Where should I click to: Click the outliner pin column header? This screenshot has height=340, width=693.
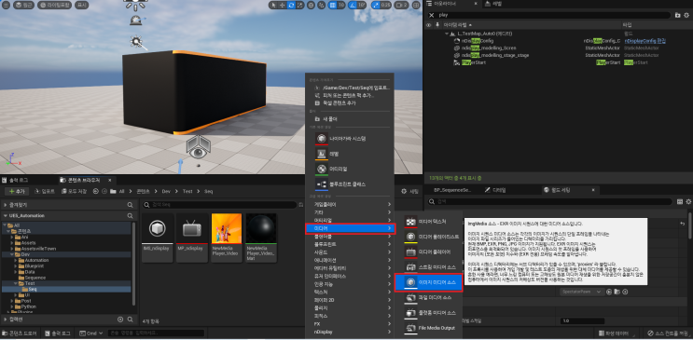coord(437,25)
